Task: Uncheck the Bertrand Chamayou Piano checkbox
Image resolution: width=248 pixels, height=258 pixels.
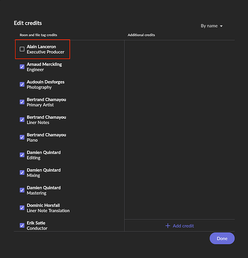Action: [x=22, y=137]
